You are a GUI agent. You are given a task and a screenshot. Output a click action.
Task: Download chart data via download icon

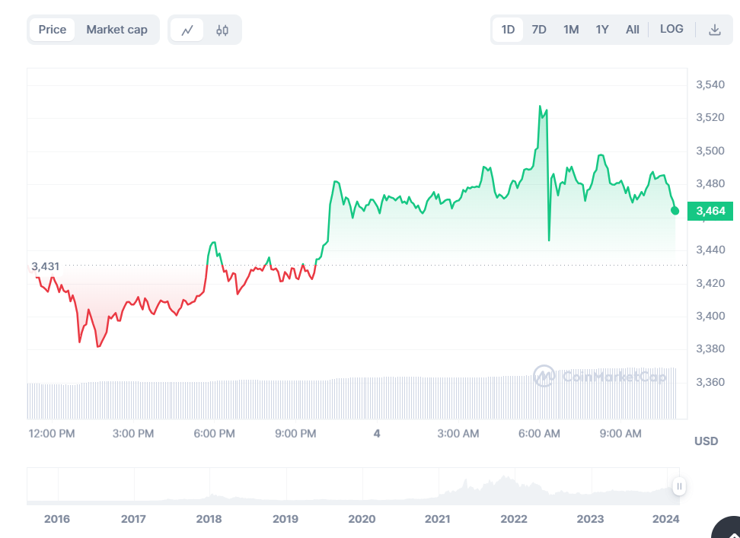tap(715, 30)
